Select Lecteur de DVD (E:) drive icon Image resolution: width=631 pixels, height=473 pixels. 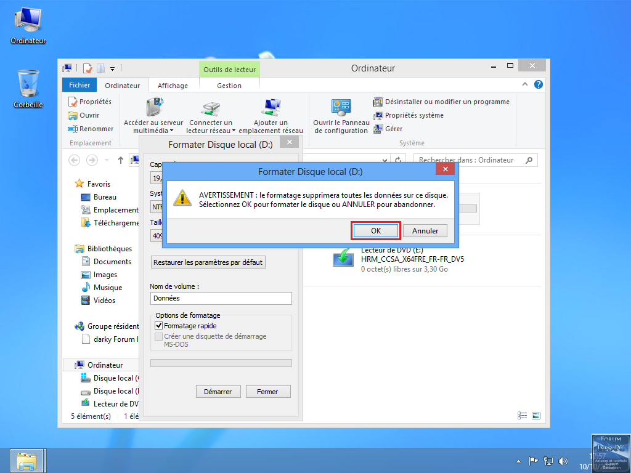(x=343, y=256)
